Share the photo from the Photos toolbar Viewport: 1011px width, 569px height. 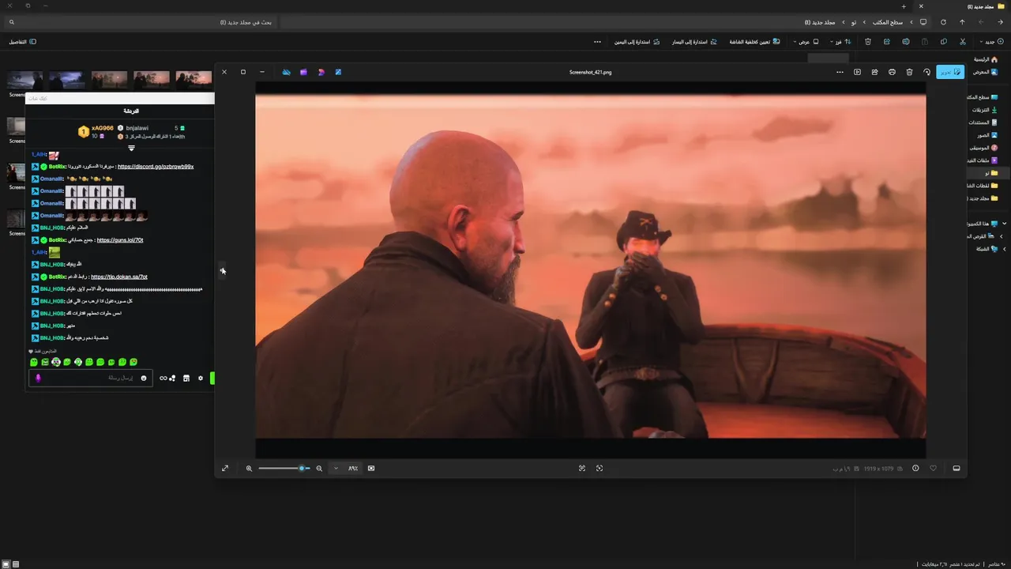click(x=874, y=72)
